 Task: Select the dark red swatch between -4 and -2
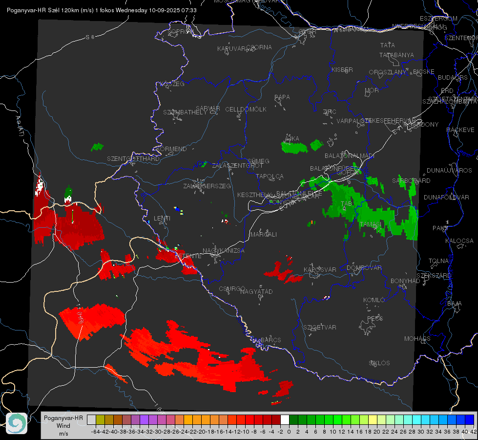[x=276, y=419]
